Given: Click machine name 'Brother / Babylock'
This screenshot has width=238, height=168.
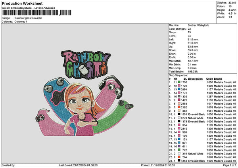Looking at the screenshot, I should 198,25.
